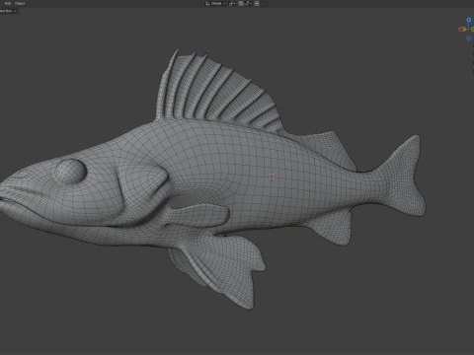Click the red X axis gizmo ball
This screenshot has width=474, height=355.
pyautogui.click(x=460, y=30)
